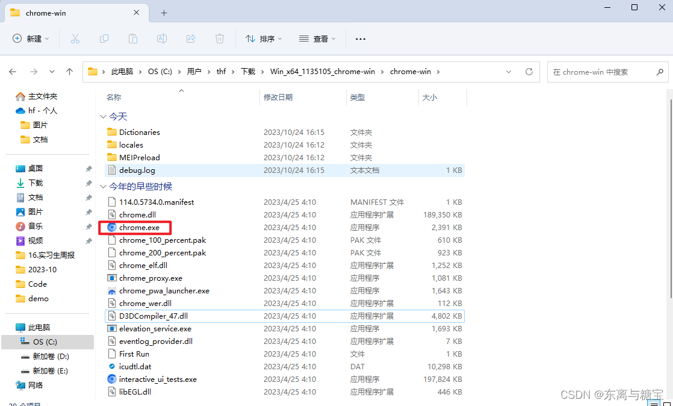The width and height of the screenshot is (673, 406).
Task: Select chrome_proxy.exe icon
Action: (x=111, y=278)
